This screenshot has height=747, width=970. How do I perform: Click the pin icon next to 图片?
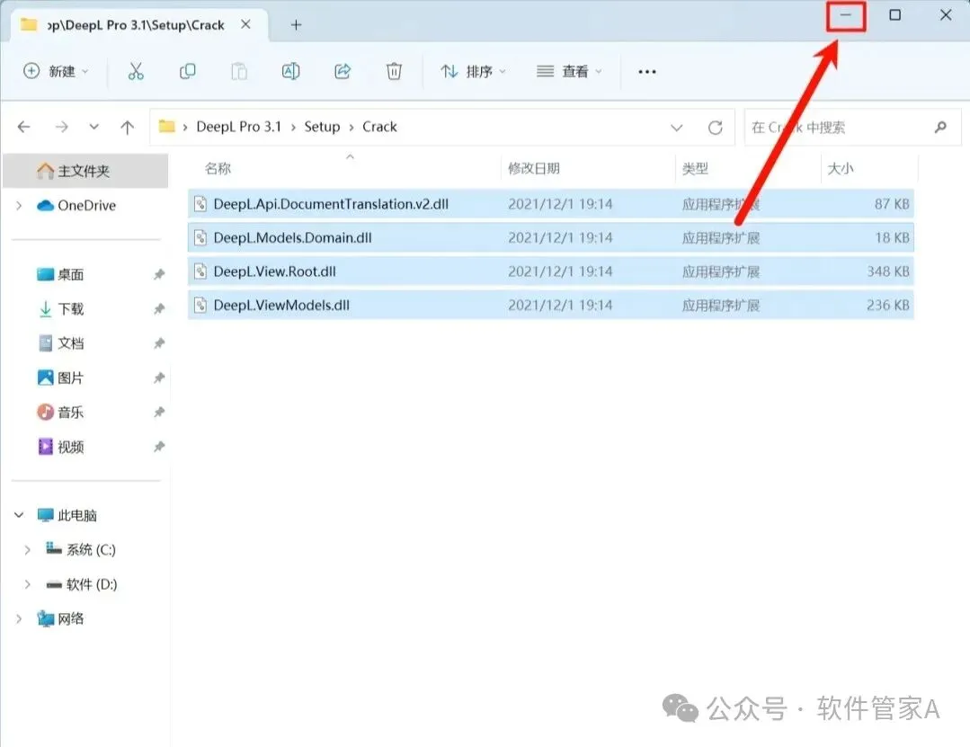coord(159,378)
